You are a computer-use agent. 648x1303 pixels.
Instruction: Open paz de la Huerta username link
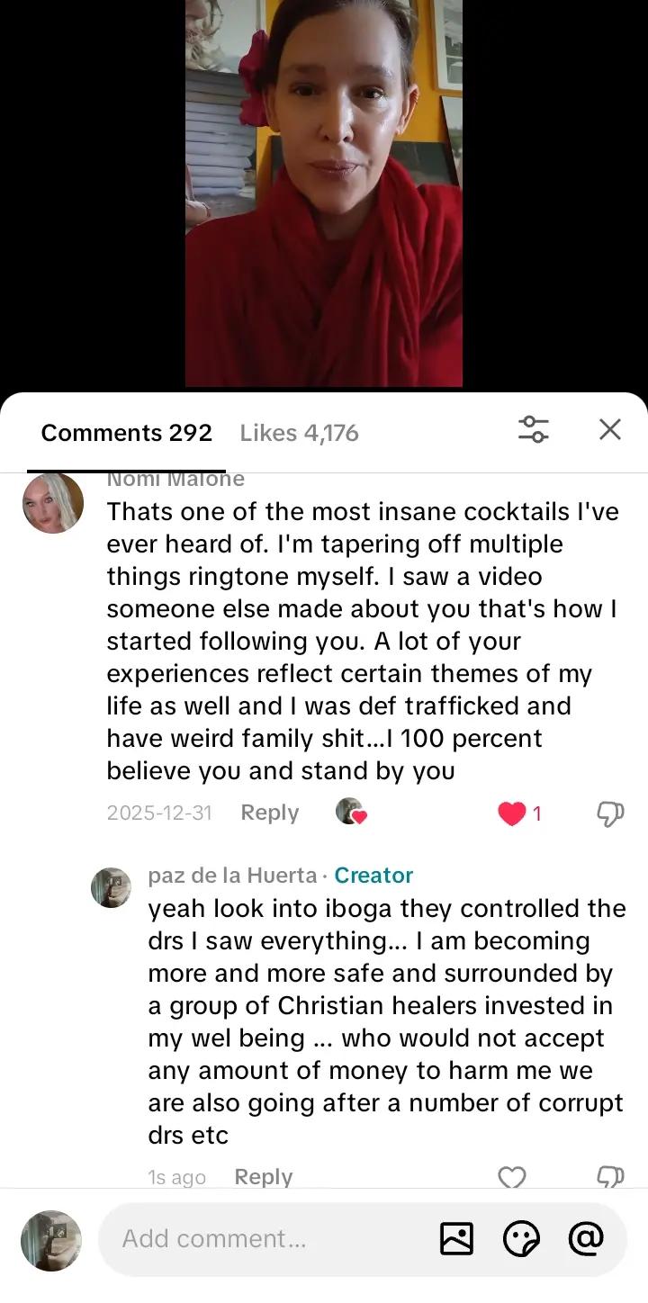click(232, 876)
